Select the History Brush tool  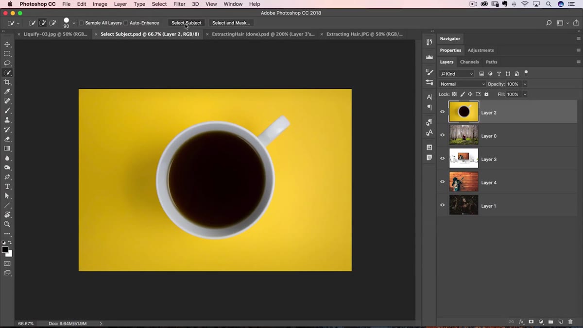[x=7, y=130]
